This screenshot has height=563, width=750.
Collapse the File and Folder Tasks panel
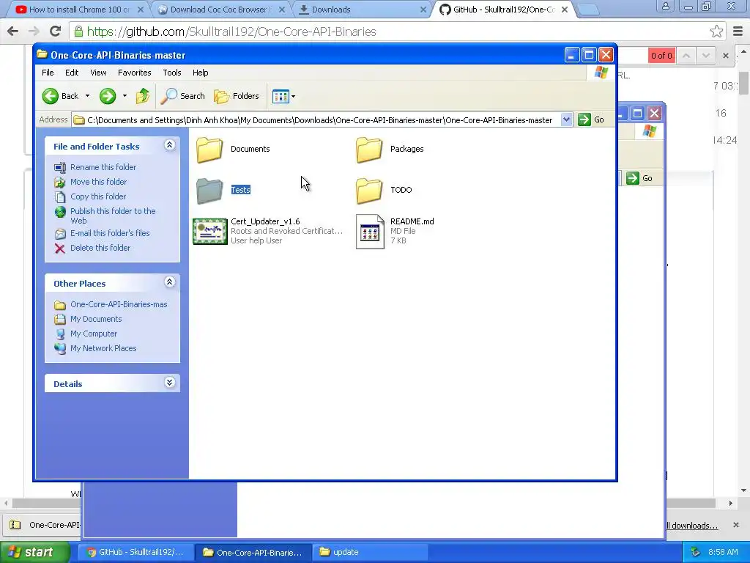pos(169,145)
